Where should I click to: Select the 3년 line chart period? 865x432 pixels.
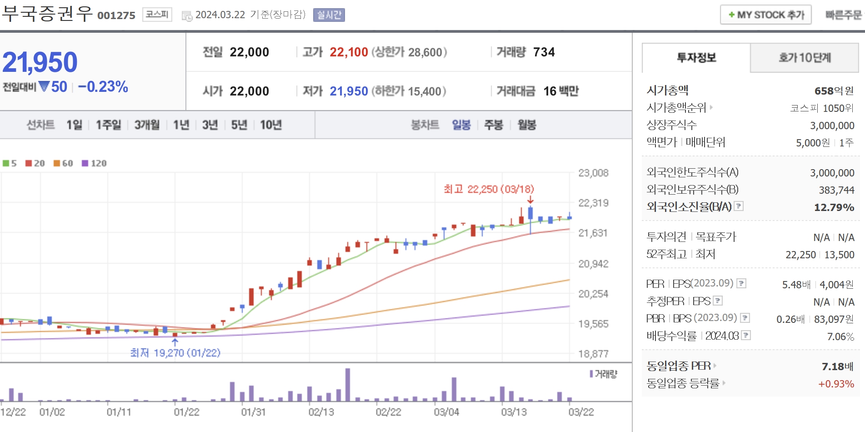click(210, 125)
